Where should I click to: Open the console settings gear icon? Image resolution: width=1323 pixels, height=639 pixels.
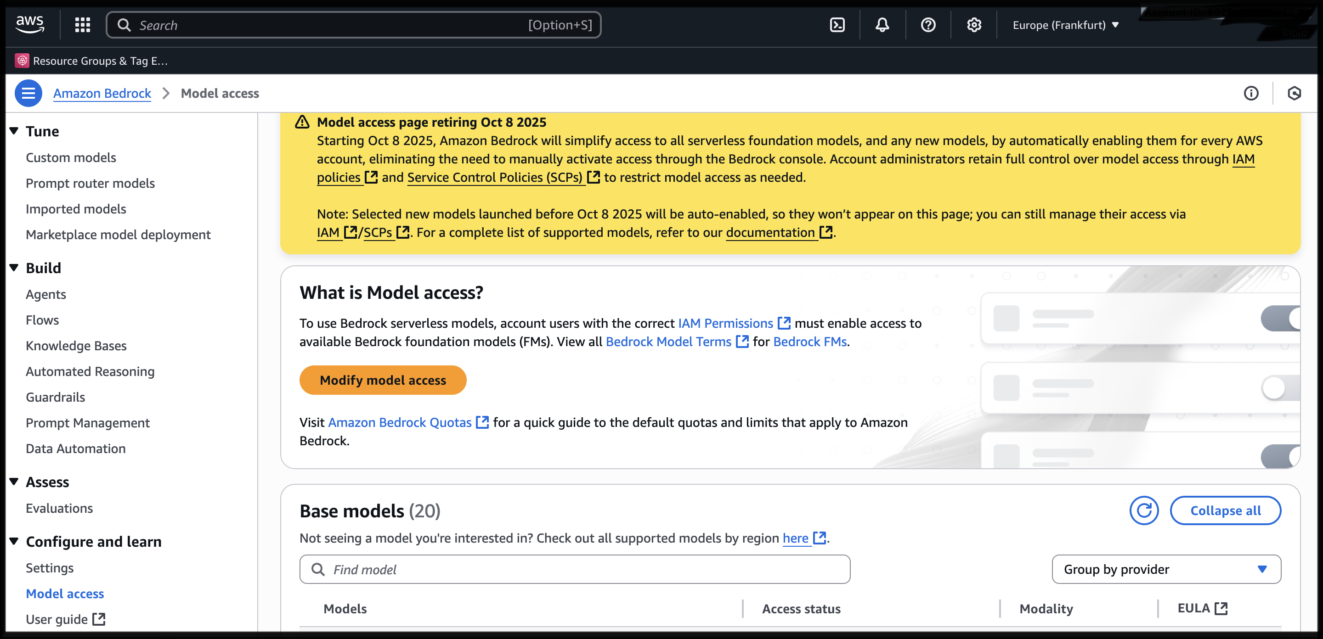click(x=973, y=25)
